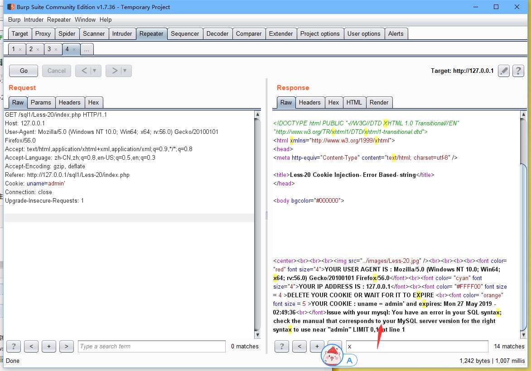Open the User options tab

pyautogui.click(x=364, y=33)
